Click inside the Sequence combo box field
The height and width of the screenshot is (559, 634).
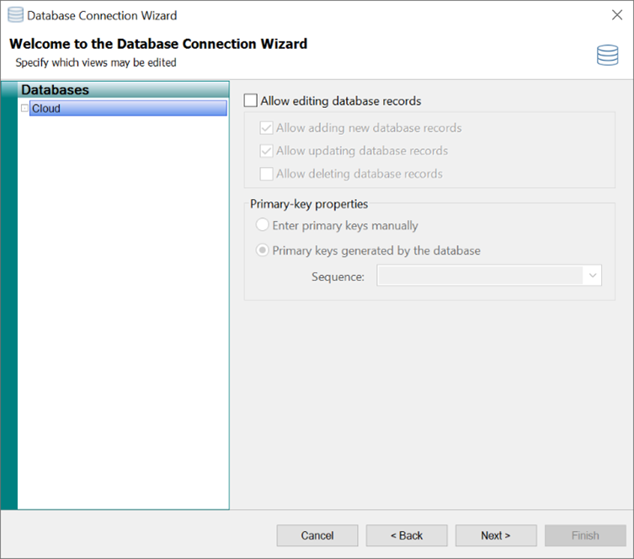click(x=480, y=276)
